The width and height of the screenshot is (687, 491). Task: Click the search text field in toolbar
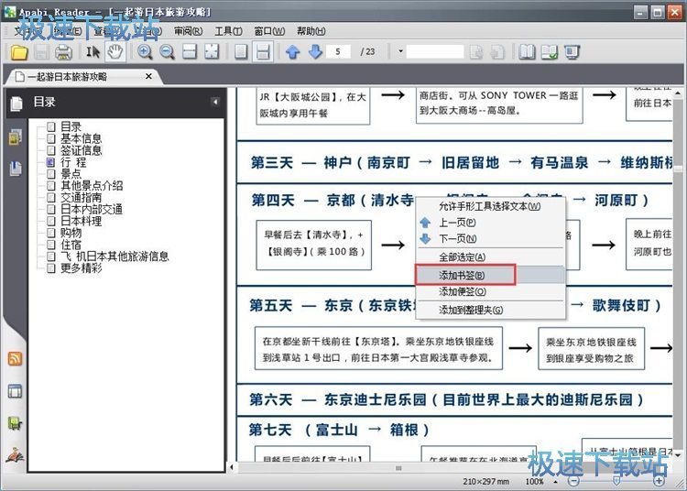tap(434, 51)
